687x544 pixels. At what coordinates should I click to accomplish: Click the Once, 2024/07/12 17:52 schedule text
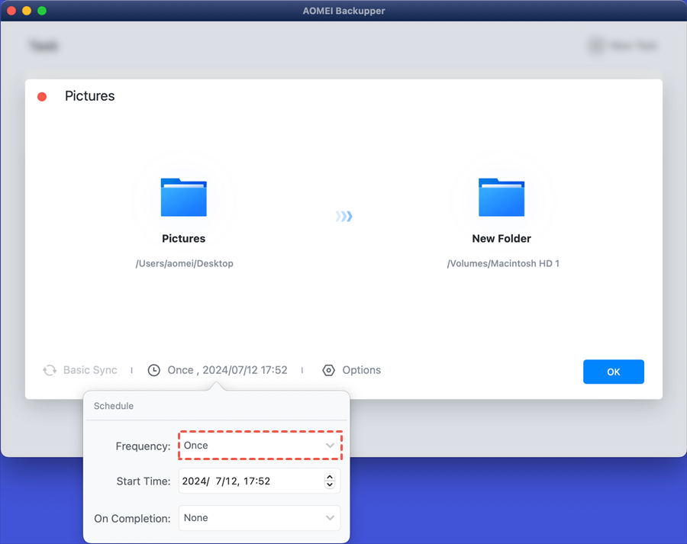coord(227,370)
